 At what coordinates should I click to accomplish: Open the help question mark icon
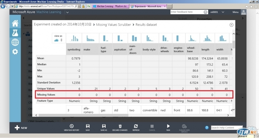click(x=207, y=128)
